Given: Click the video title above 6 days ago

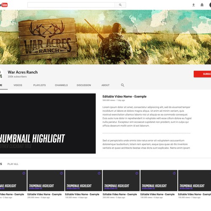Looking at the screenshot, I should click(x=157, y=194).
